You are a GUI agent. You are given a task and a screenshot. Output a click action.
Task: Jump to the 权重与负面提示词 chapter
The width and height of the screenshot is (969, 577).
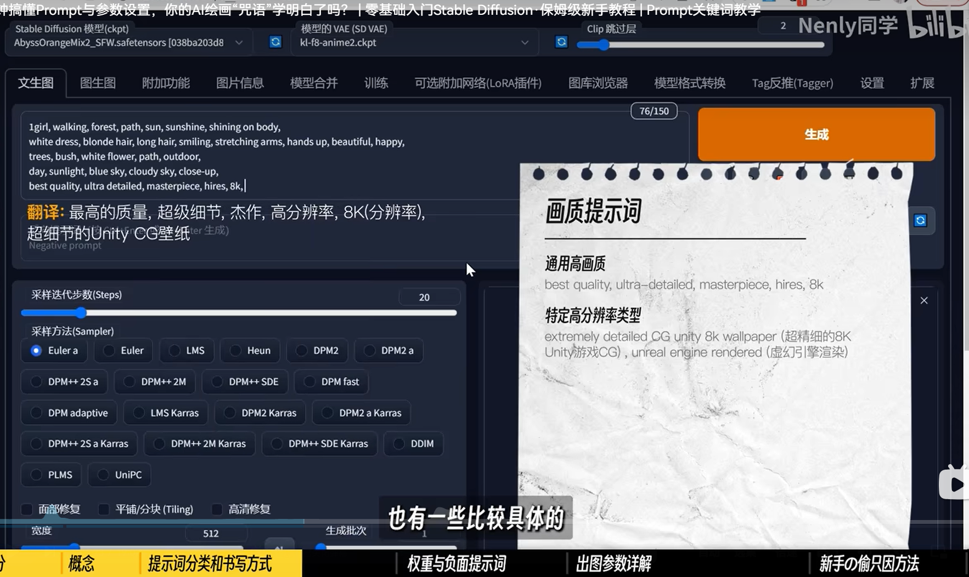456,563
